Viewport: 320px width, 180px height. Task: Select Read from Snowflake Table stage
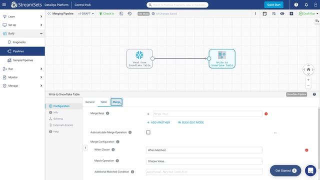tap(139, 59)
